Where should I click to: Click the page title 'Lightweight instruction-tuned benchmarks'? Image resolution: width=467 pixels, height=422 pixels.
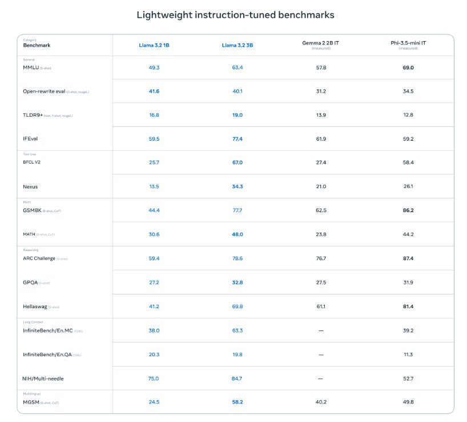pos(235,15)
